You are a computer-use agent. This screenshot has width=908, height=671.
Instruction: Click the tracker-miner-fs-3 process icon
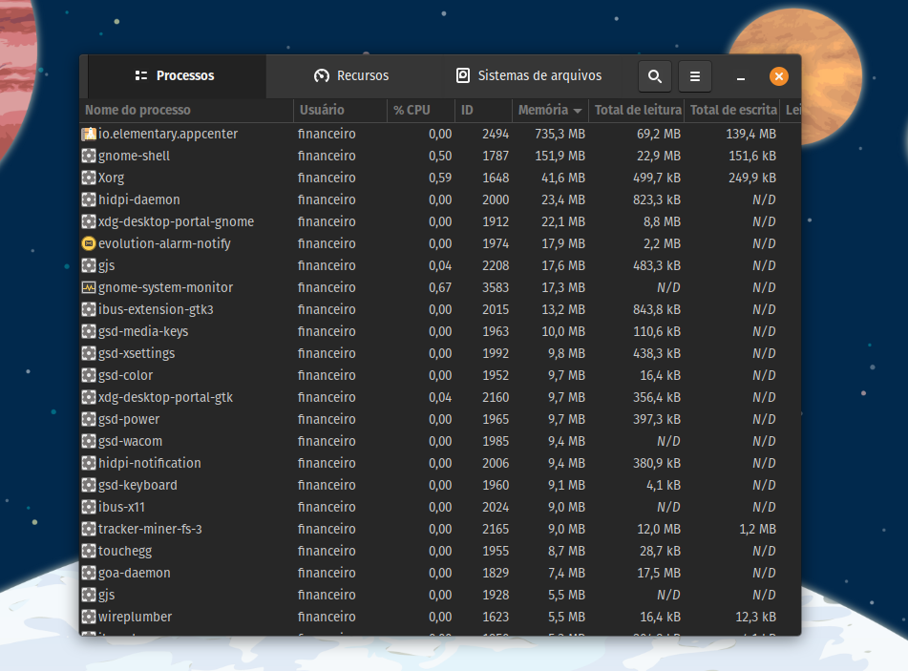tap(89, 529)
